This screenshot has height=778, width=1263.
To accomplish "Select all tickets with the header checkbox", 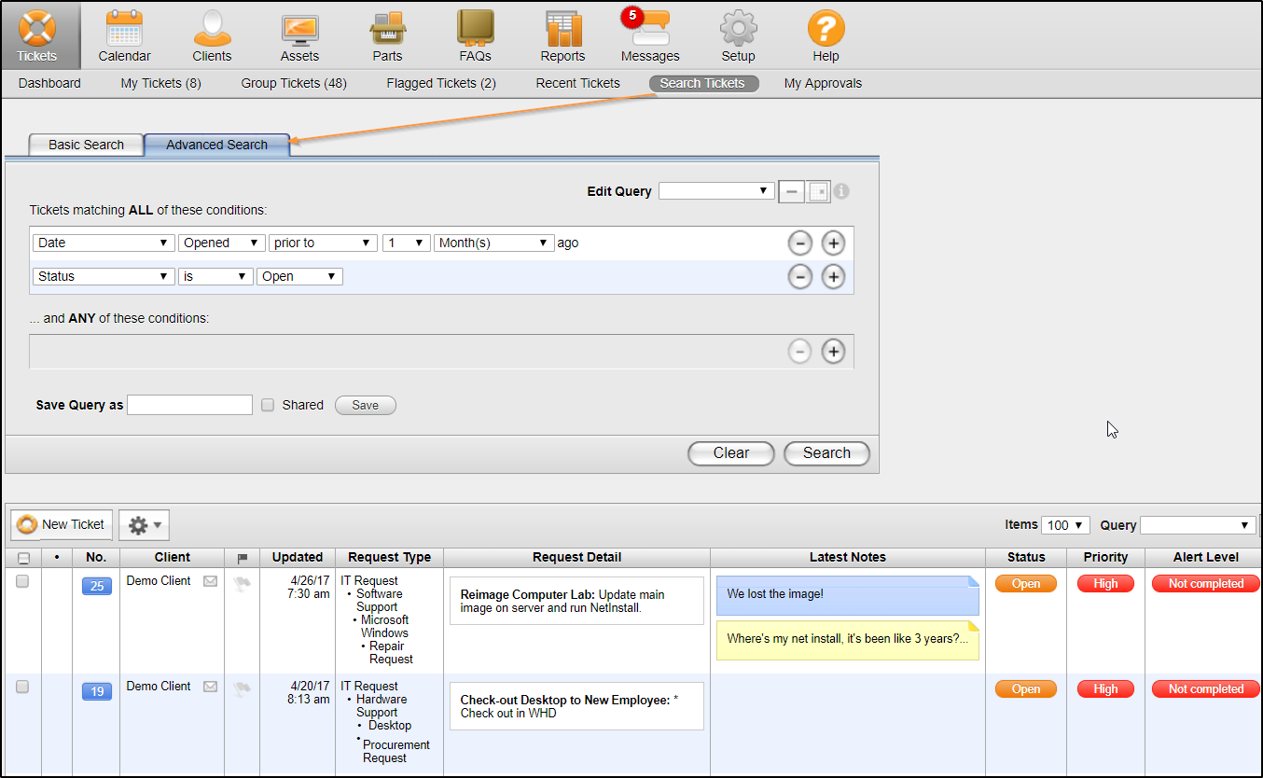I will 23,558.
